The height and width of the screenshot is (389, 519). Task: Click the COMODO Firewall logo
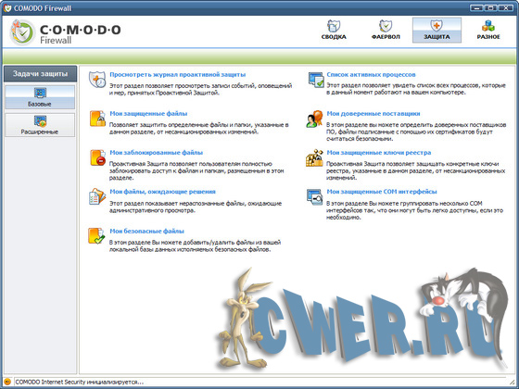point(65,32)
